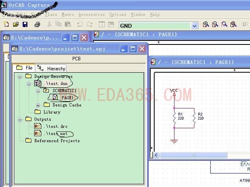Minimize the test.opj project window
This screenshot has height=187, width=250.
pyautogui.click(x=124, y=48)
